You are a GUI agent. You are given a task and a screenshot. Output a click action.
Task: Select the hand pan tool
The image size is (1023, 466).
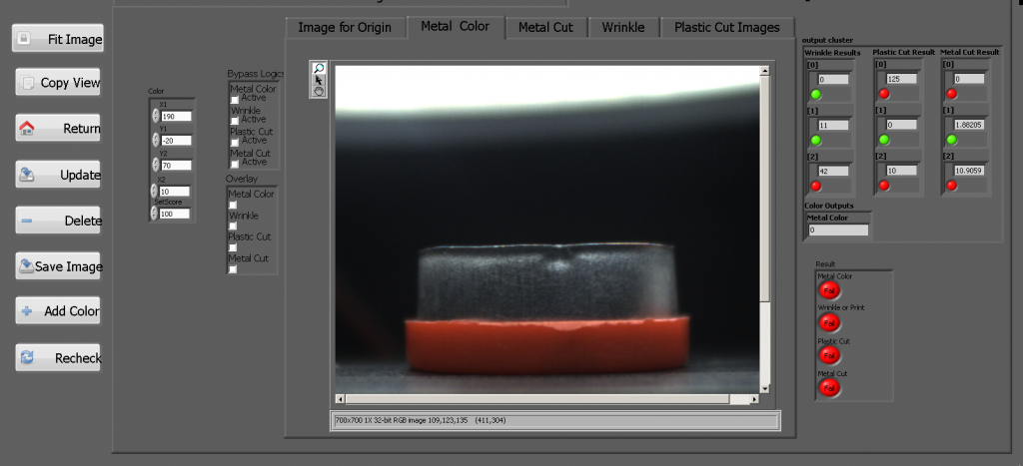(x=319, y=91)
